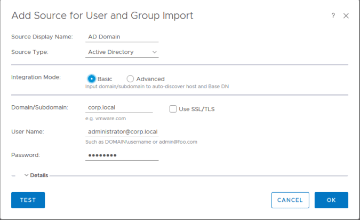The image size is (360, 220).
Task: Click the help question mark icon
Action: tap(333, 16)
